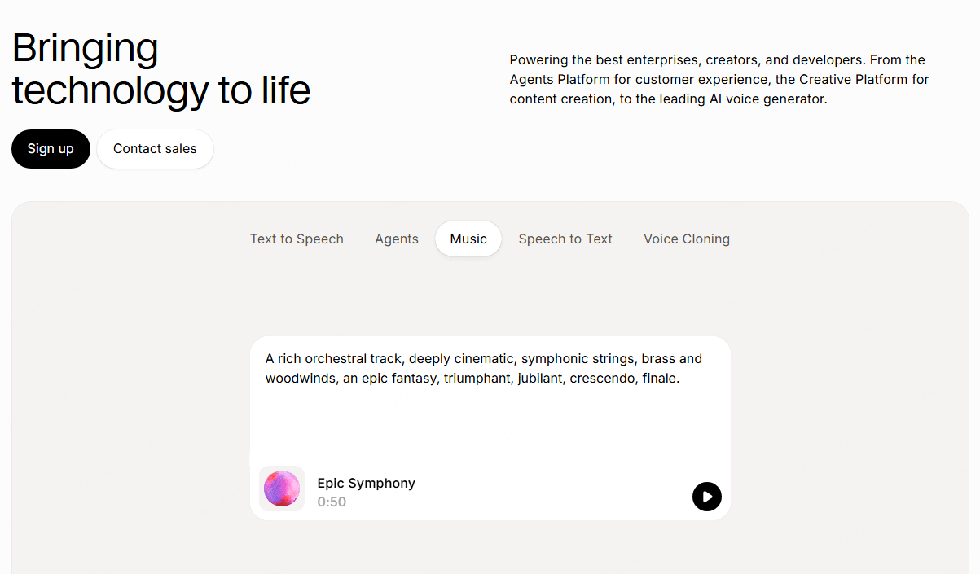Play the Epic Symphony track
Viewport: 980px width, 574px height.
707,497
